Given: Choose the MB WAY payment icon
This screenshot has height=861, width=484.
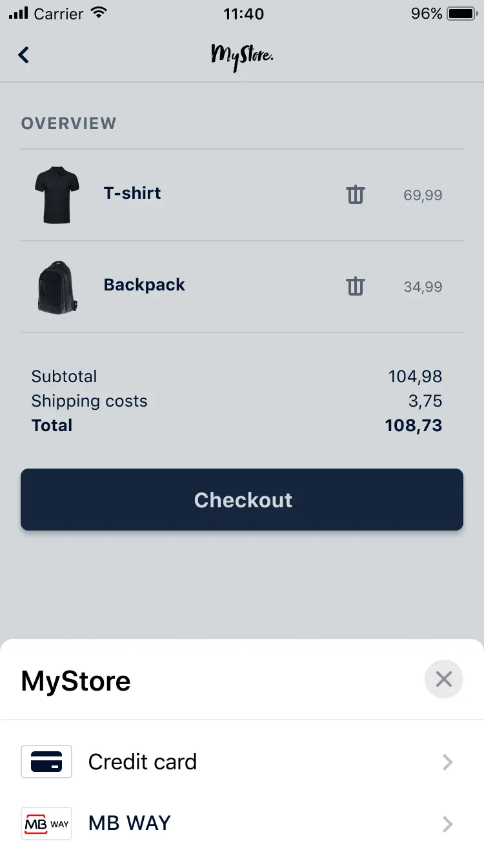Looking at the screenshot, I should [x=46, y=824].
